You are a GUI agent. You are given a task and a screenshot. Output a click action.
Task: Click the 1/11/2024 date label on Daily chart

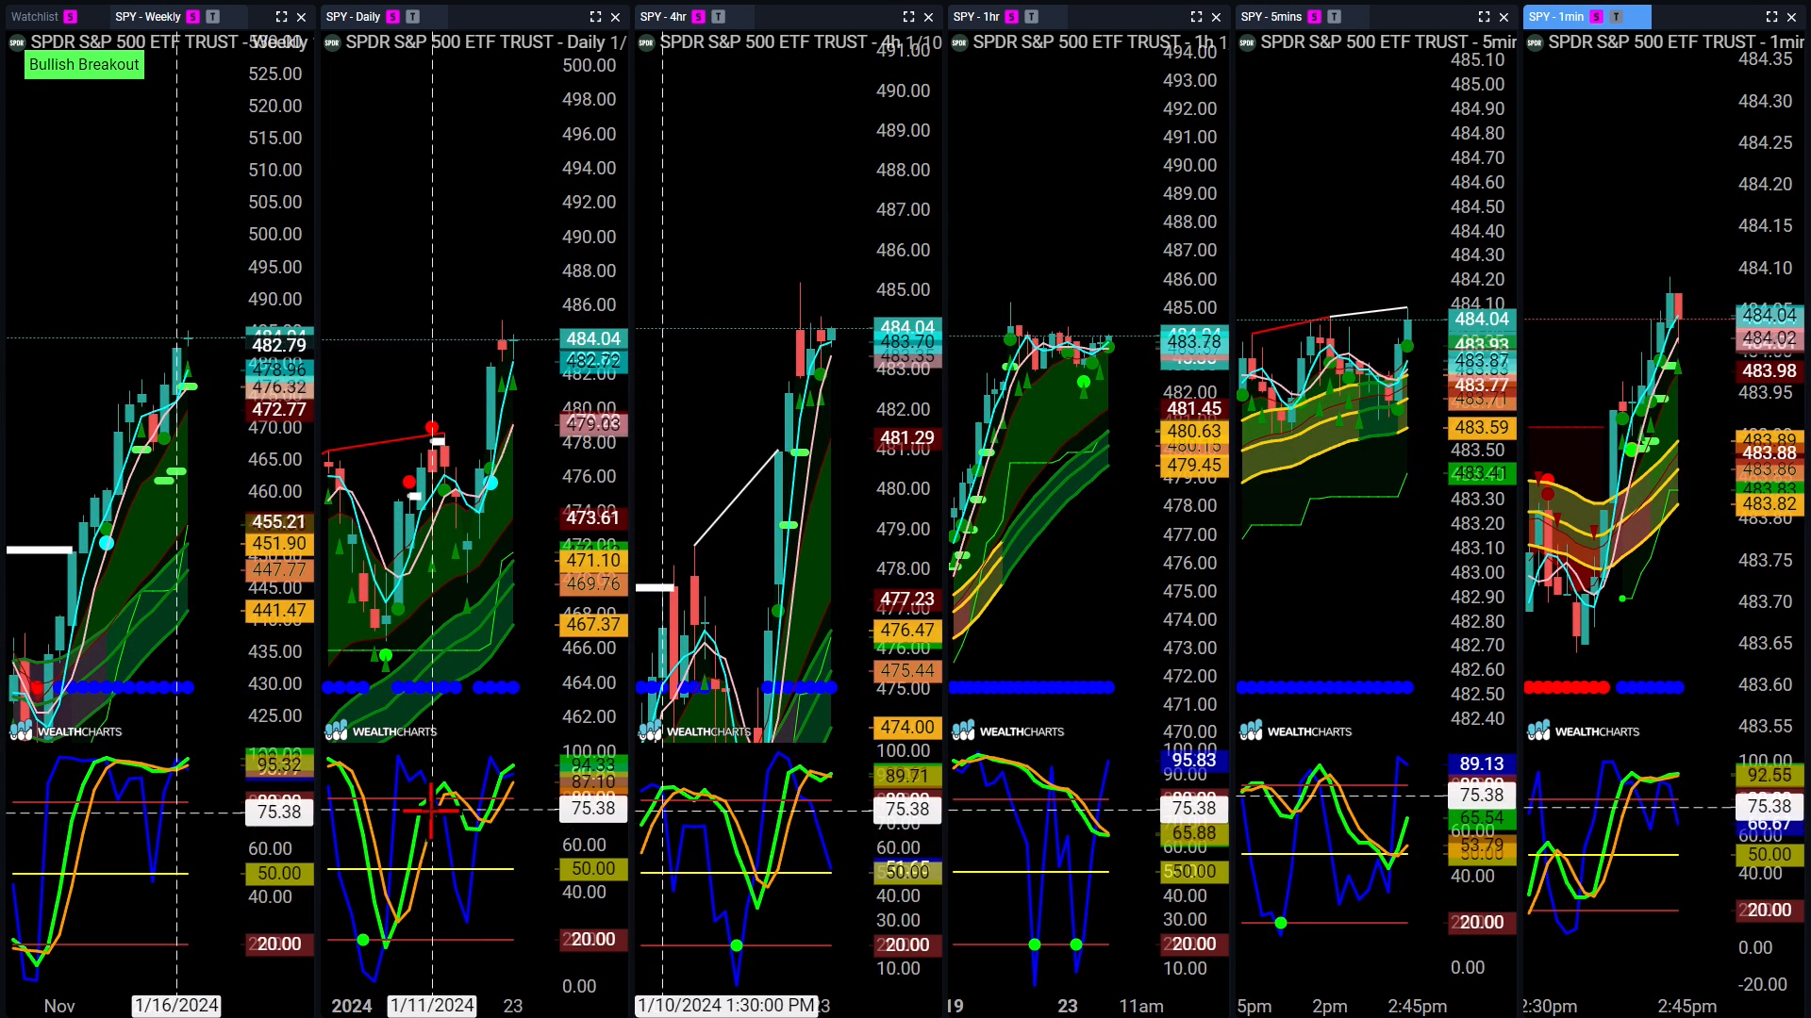click(432, 1006)
